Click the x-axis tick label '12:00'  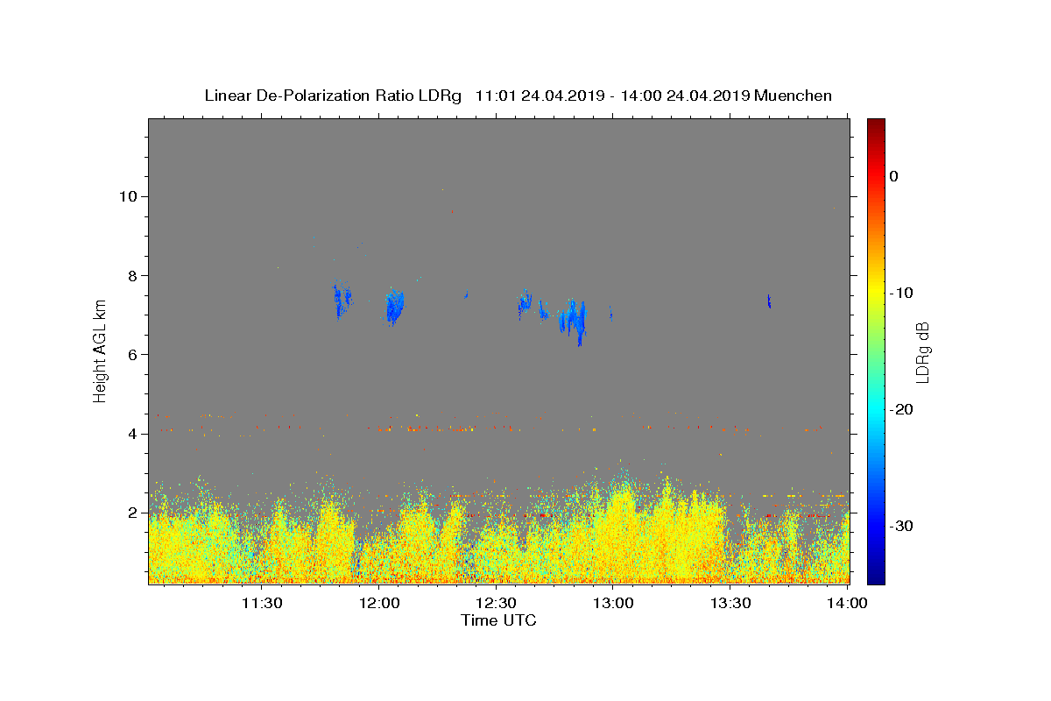point(378,603)
